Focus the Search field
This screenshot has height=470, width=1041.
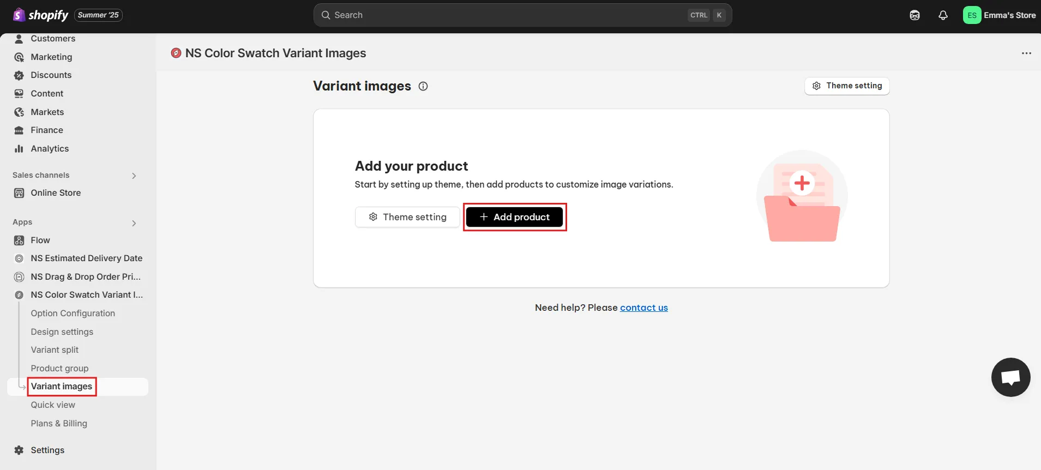click(x=522, y=15)
